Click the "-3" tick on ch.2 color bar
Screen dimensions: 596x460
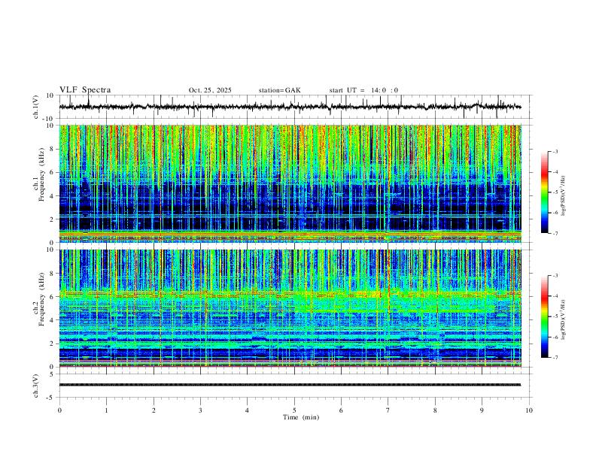(555, 276)
